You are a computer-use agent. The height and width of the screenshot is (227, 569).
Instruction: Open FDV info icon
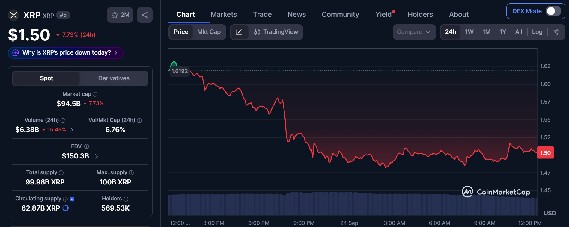tap(87, 146)
